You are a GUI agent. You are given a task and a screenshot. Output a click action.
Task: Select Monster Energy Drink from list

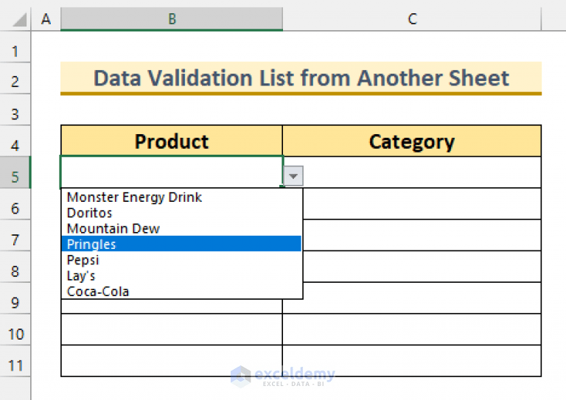coord(181,197)
